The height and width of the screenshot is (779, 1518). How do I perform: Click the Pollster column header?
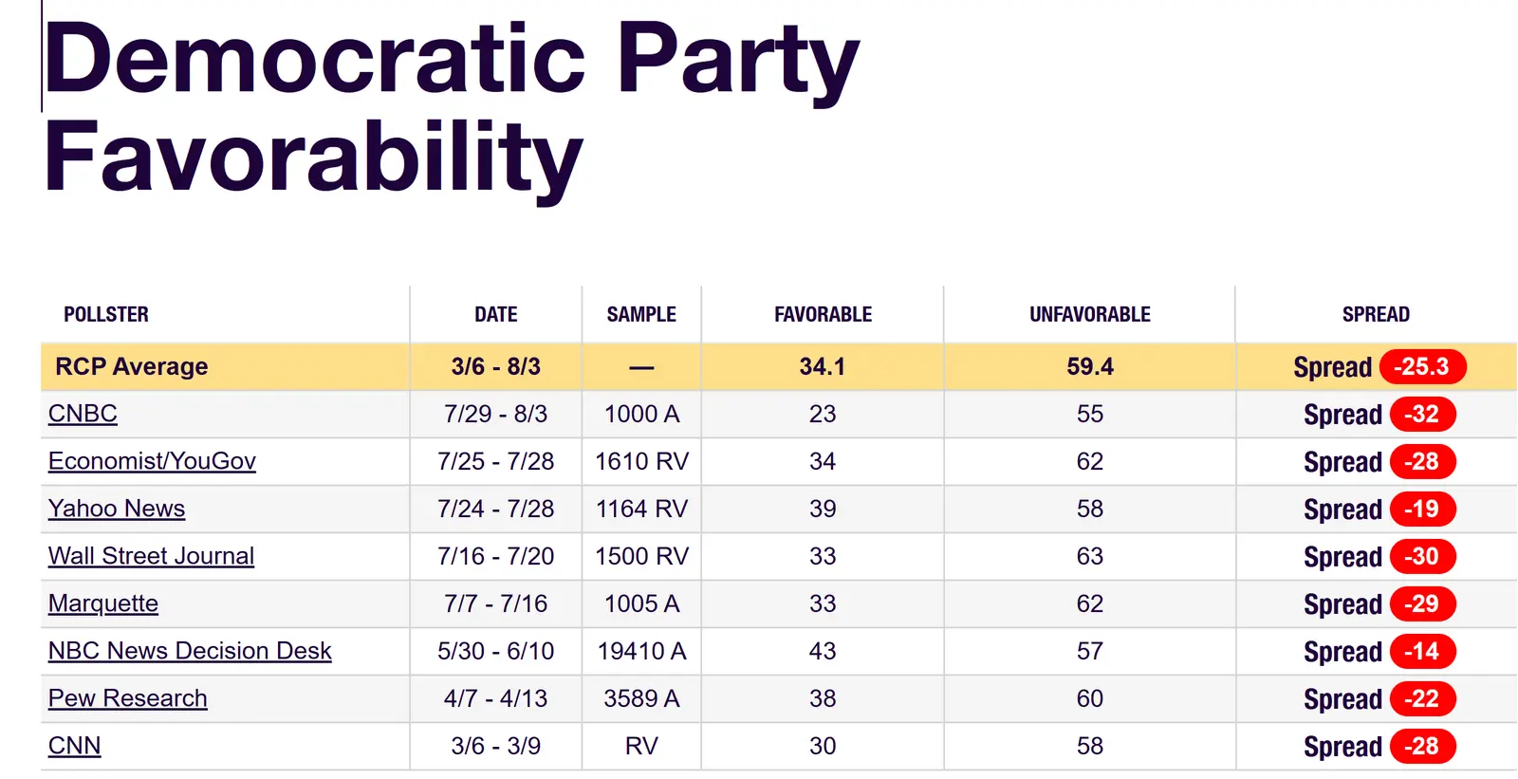pos(106,314)
